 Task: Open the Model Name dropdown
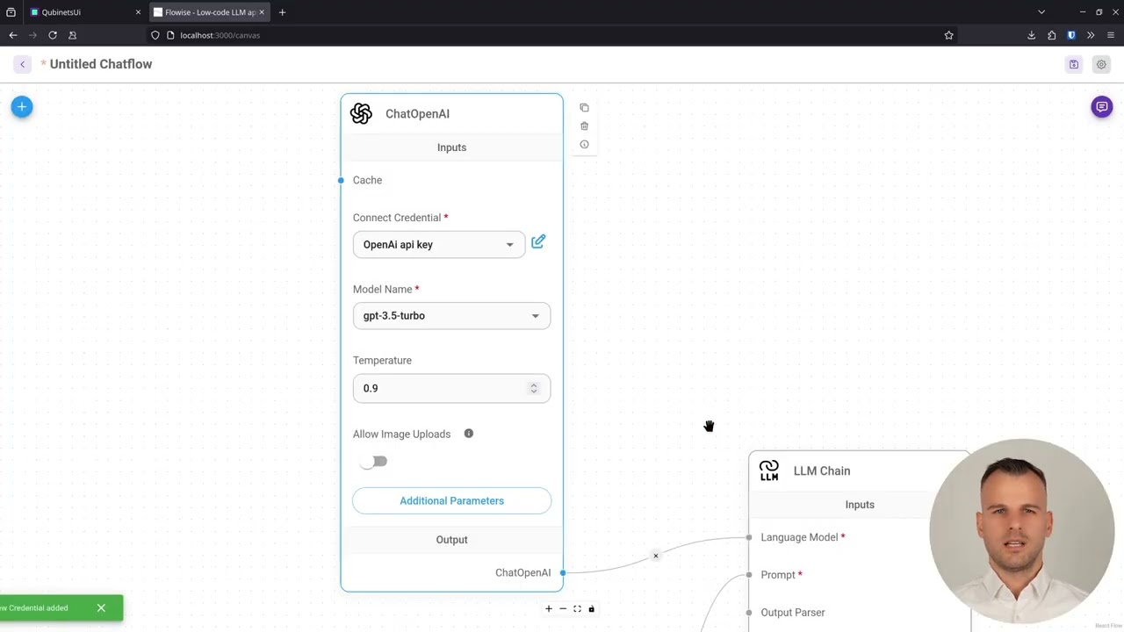(x=451, y=316)
